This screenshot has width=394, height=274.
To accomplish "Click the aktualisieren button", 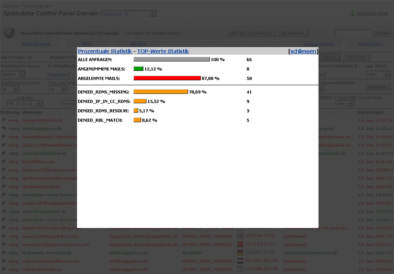I will (x=293, y=33).
